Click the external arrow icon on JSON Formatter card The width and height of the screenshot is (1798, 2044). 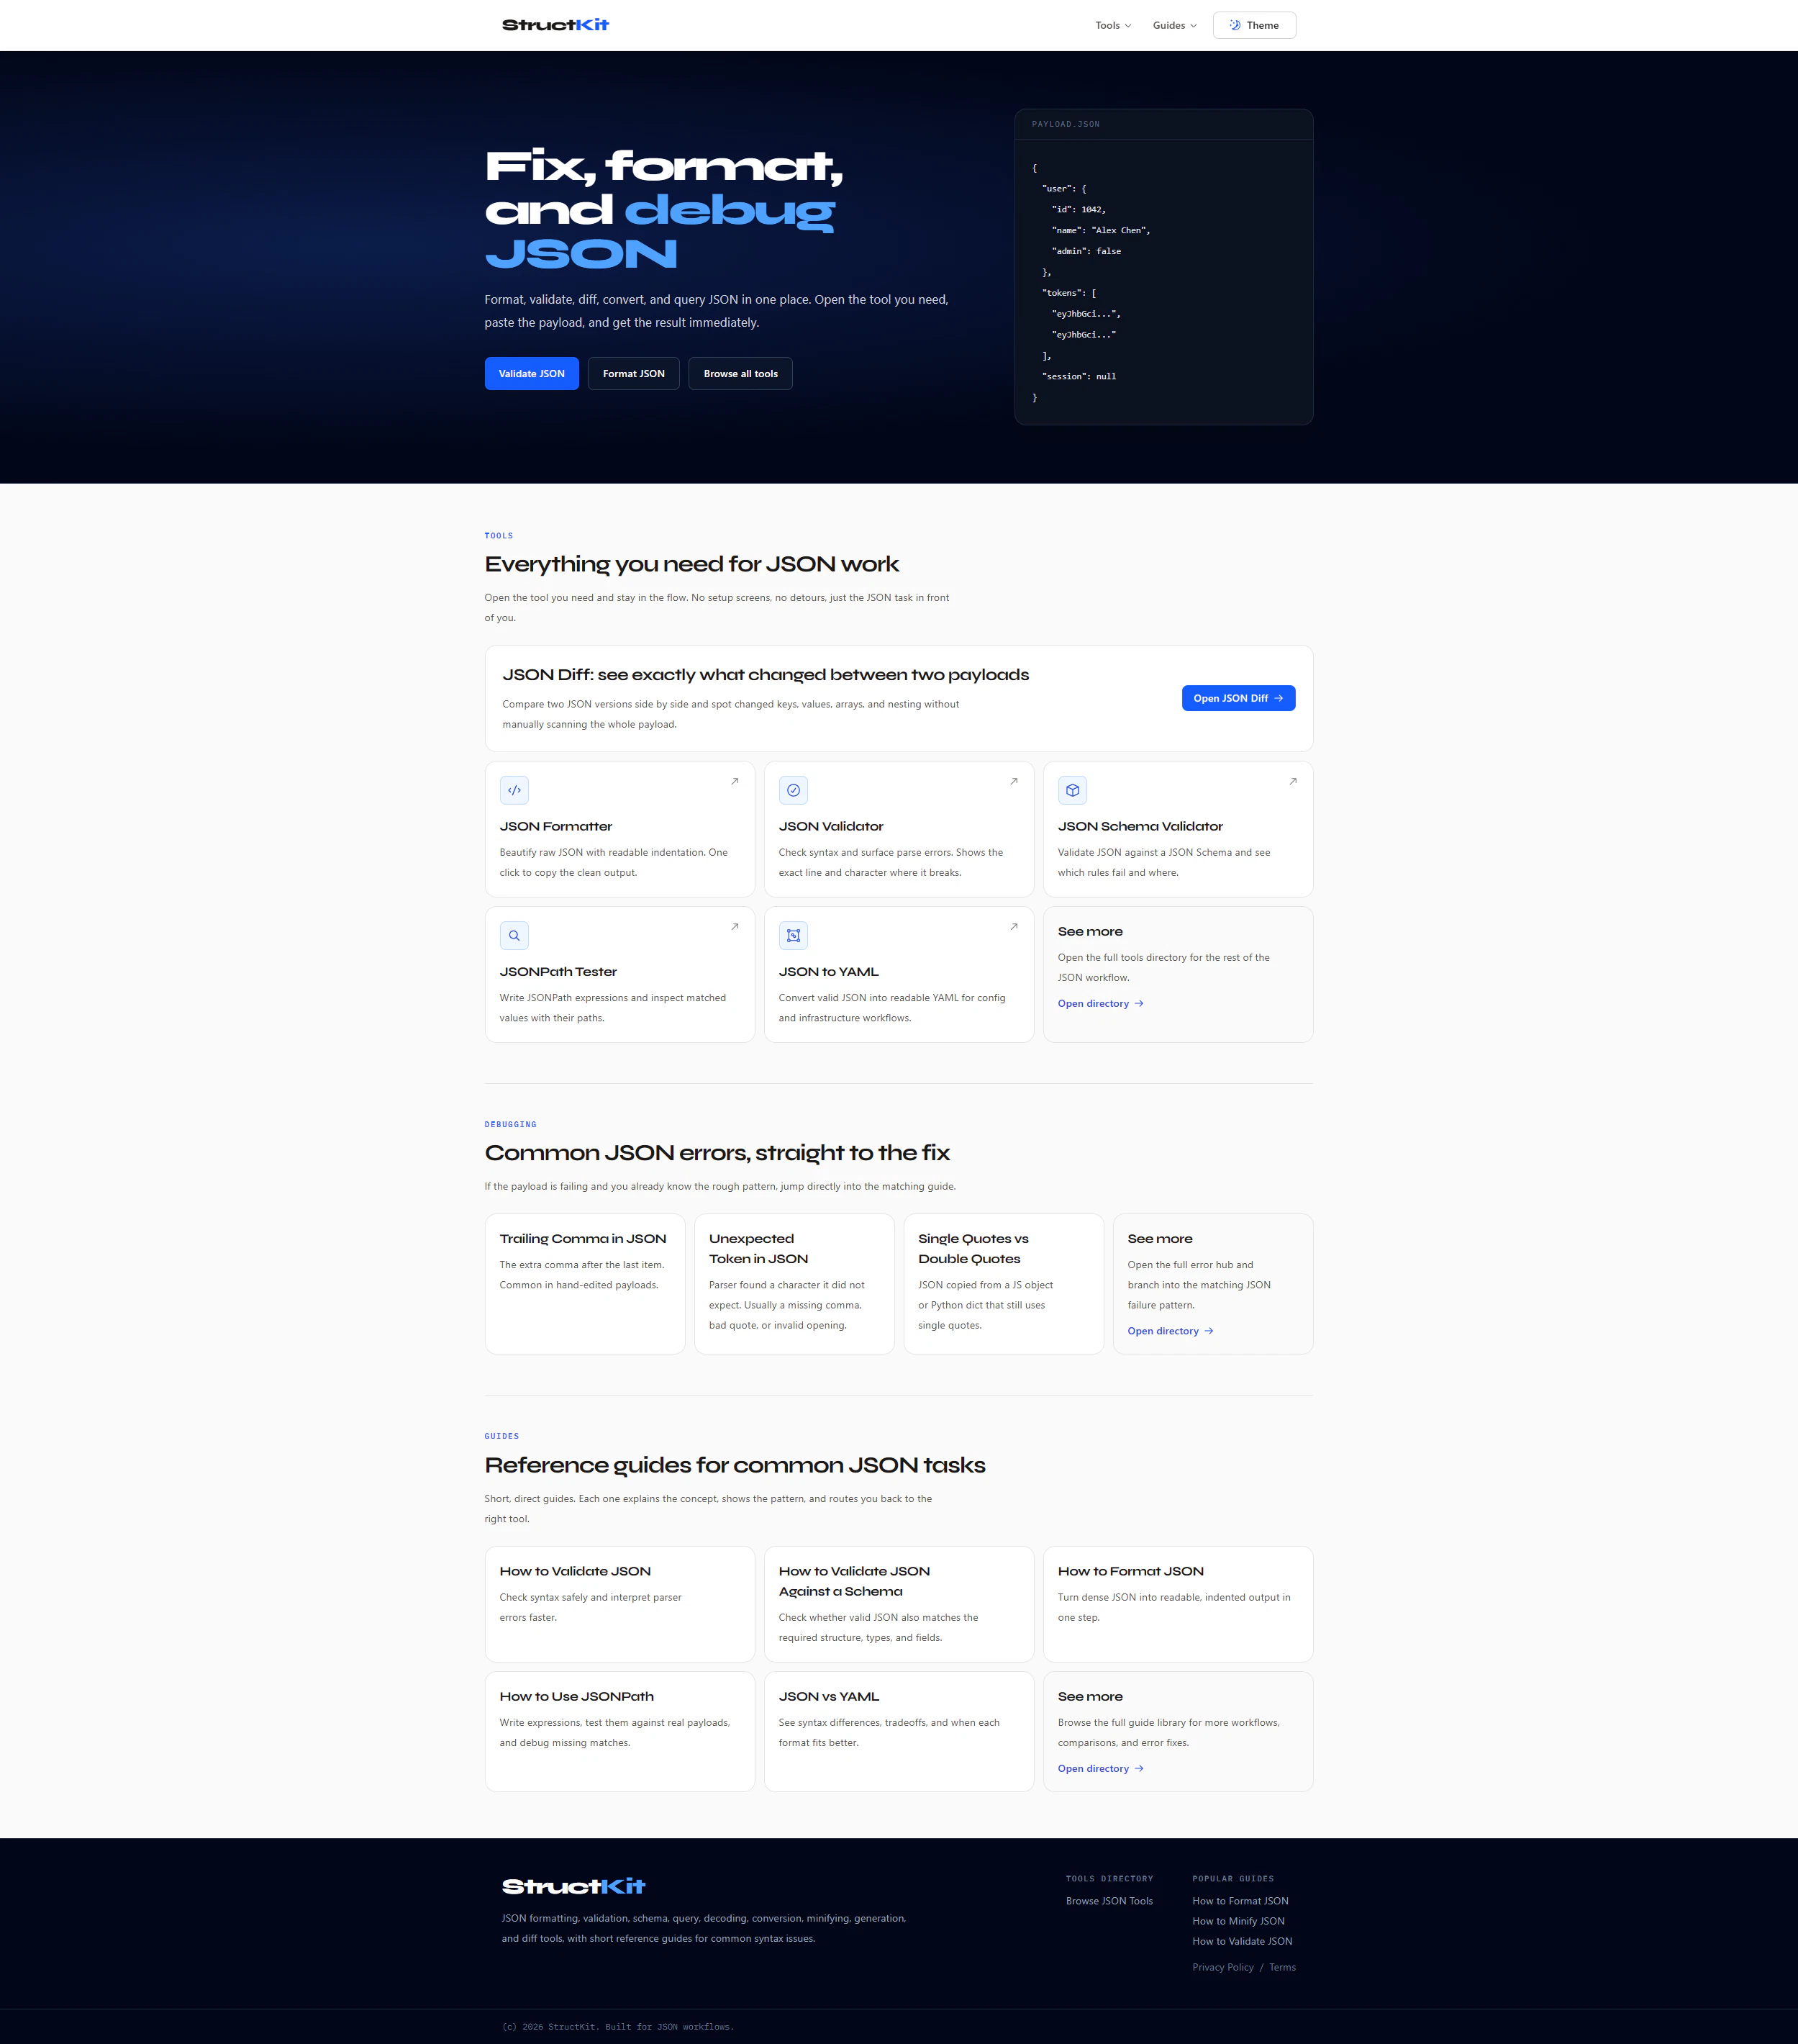click(x=735, y=781)
